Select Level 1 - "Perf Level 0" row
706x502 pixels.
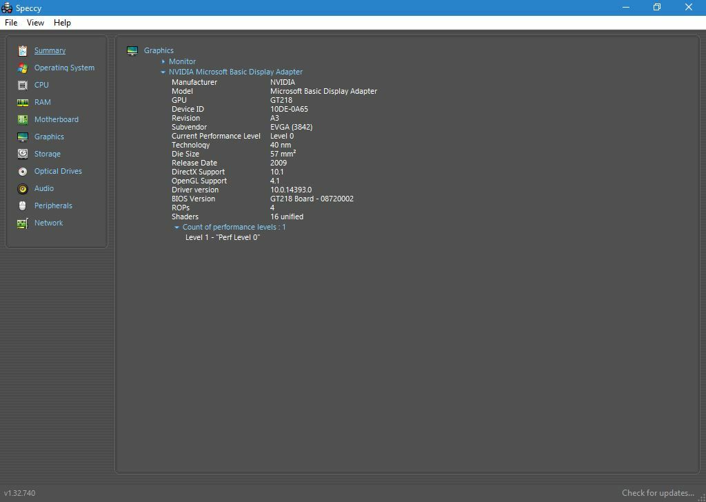click(223, 237)
